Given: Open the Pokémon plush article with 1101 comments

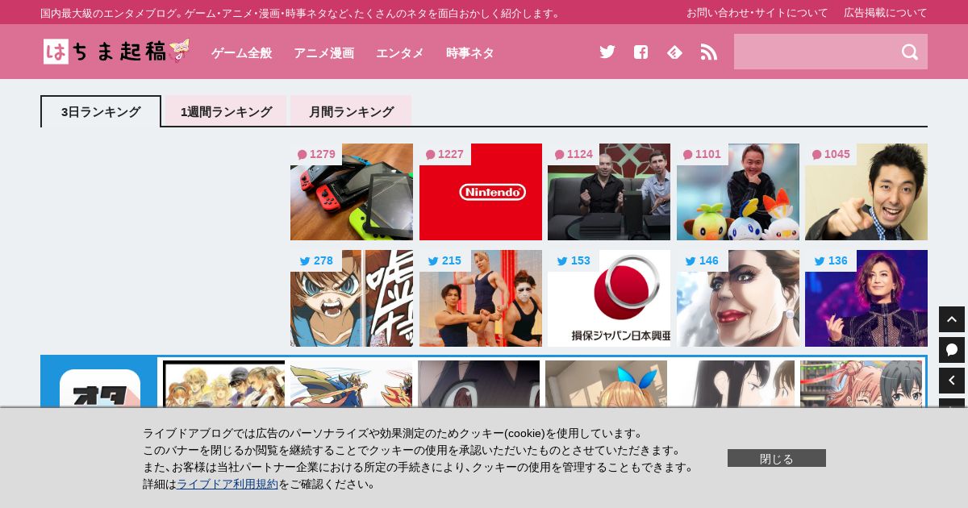Looking at the screenshot, I should point(738,192).
